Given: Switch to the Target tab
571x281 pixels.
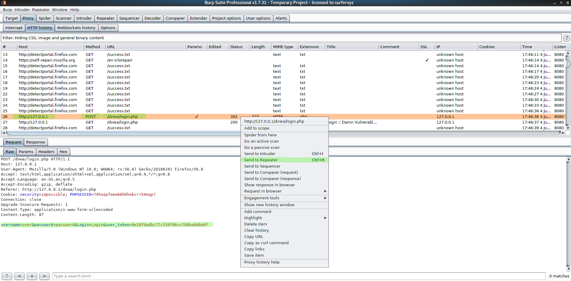Looking at the screenshot, I should tap(12, 18).
